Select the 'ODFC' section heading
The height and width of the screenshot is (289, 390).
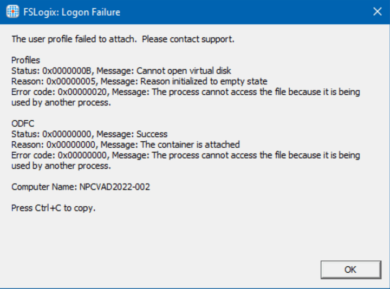pos(23,123)
